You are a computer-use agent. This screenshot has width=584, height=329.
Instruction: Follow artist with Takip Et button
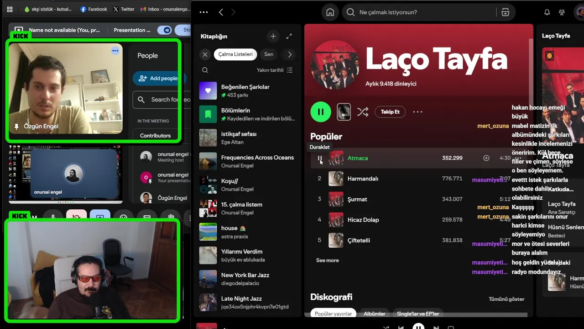390,112
